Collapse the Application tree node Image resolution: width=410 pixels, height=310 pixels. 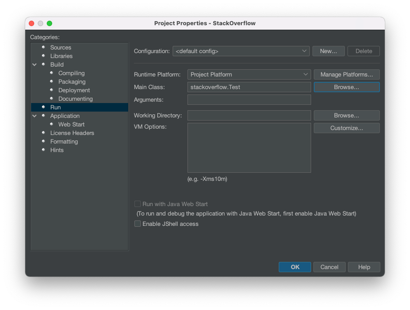[34, 116]
